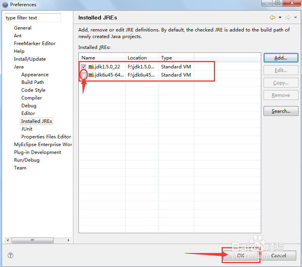Uncheck the jdk1.5.0_22 checkbox

83,67
